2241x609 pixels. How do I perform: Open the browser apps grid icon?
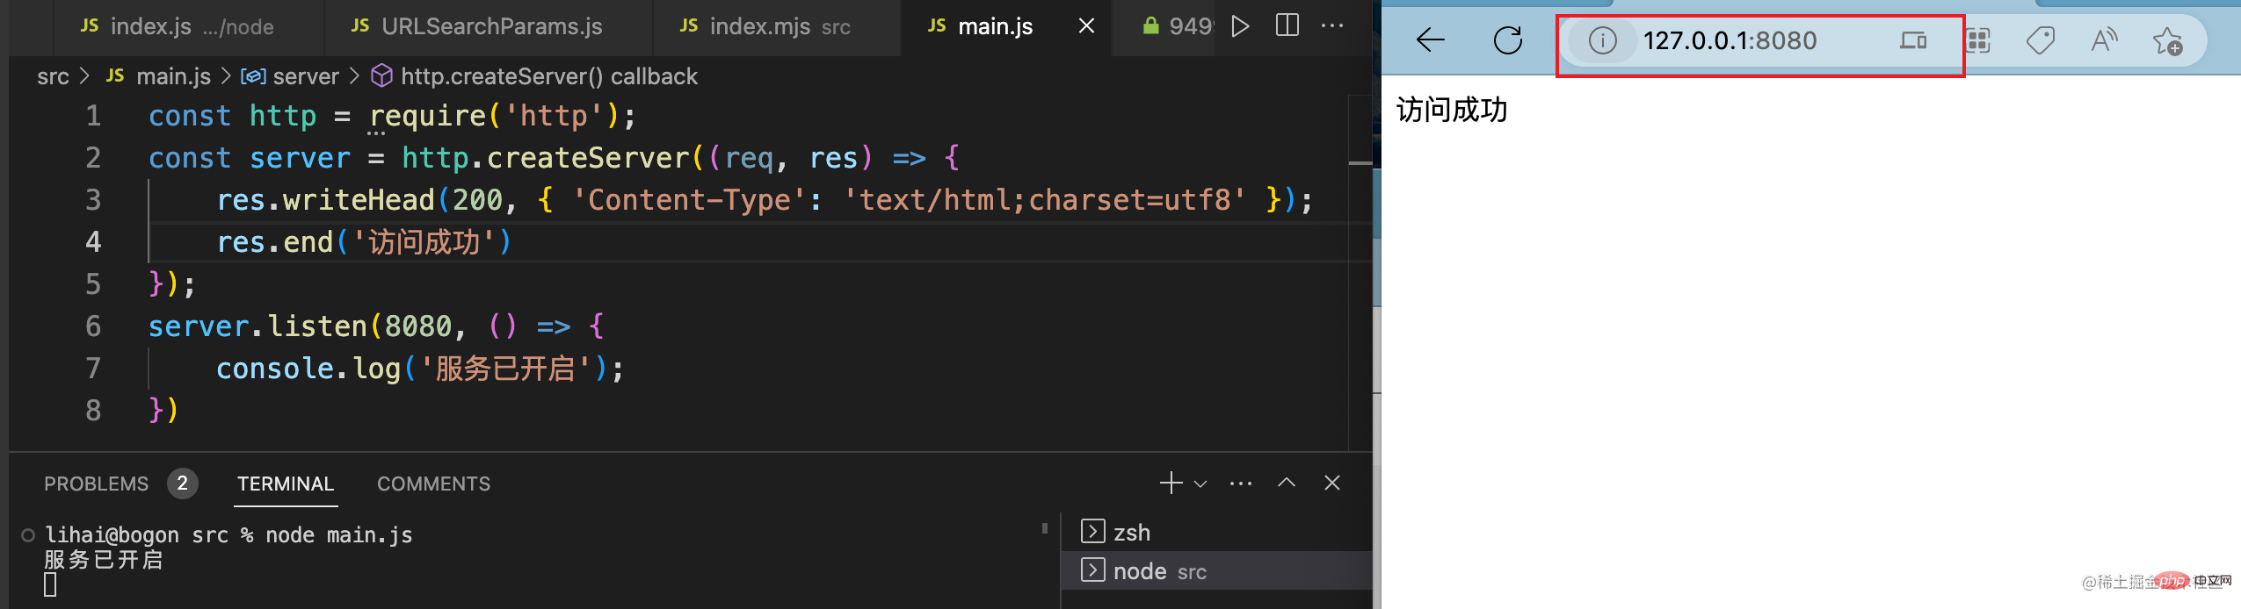pos(1977,40)
